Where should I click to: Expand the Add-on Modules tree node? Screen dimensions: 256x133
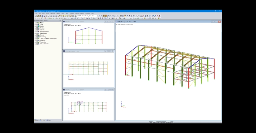point(35,44)
